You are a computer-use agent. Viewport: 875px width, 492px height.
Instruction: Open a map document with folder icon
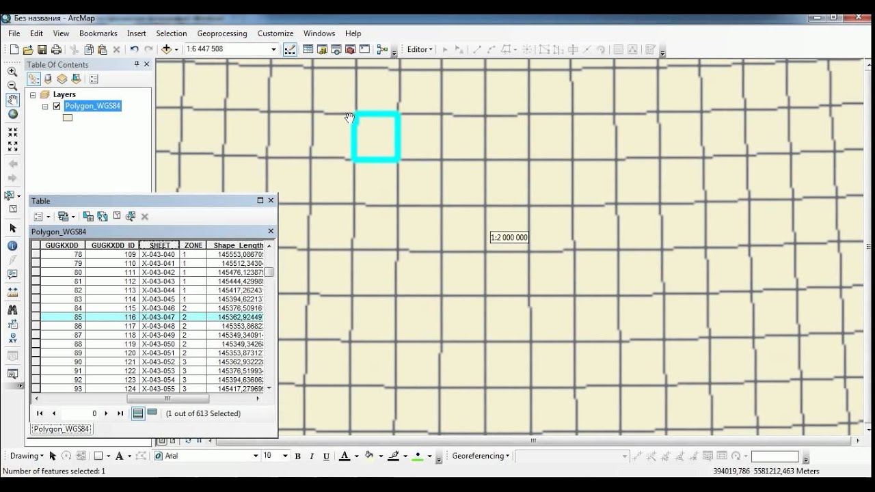(x=28, y=49)
